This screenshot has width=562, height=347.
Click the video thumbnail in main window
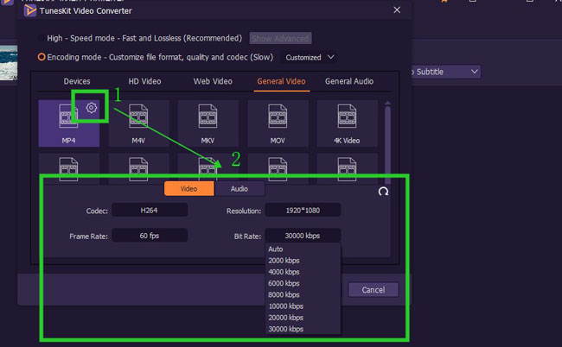[9, 63]
